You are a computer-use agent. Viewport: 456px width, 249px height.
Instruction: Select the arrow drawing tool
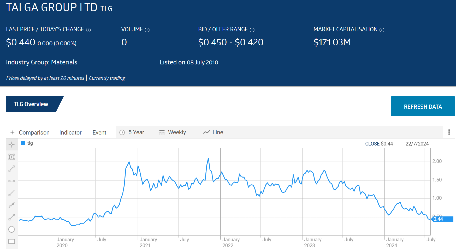11,217
